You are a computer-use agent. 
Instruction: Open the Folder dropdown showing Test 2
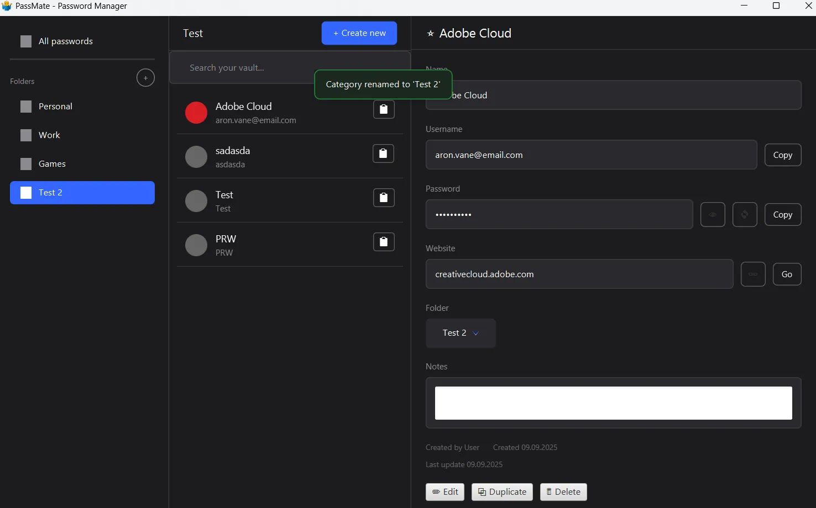click(x=461, y=333)
